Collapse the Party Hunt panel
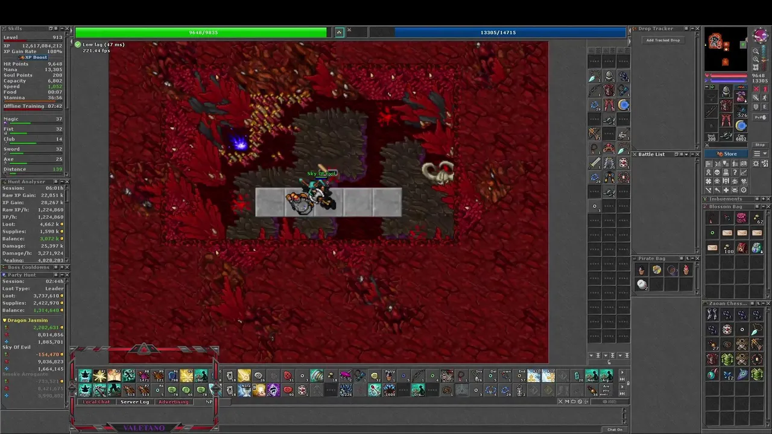Image resolution: width=772 pixels, height=434 pixels. point(62,275)
